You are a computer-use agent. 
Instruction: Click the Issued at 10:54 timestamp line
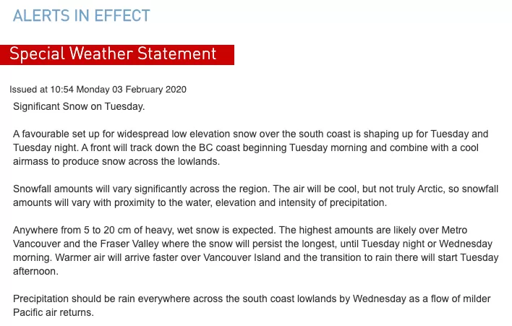[98, 90]
